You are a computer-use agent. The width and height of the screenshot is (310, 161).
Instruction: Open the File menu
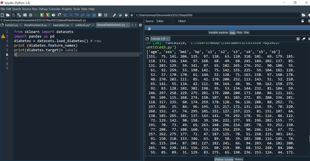click(x=3, y=9)
